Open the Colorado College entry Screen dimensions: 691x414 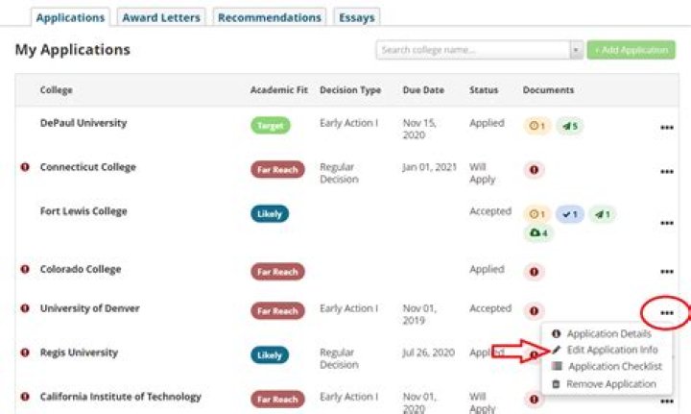[81, 269]
